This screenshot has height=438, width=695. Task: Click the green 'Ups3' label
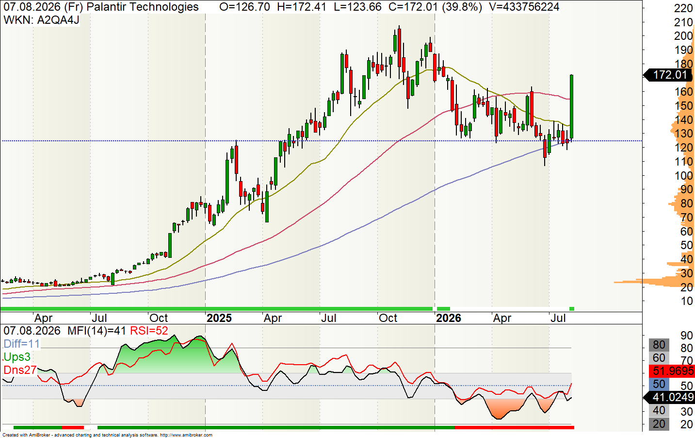click(x=17, y=357)
